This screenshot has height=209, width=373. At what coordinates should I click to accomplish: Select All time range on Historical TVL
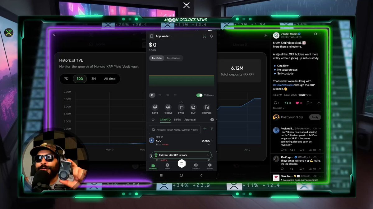(110, 79)
